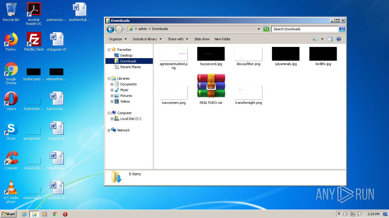Screen dimensions: 389x218
Task: Select the REAL PURO.rar archive
Action: point(211,89)
